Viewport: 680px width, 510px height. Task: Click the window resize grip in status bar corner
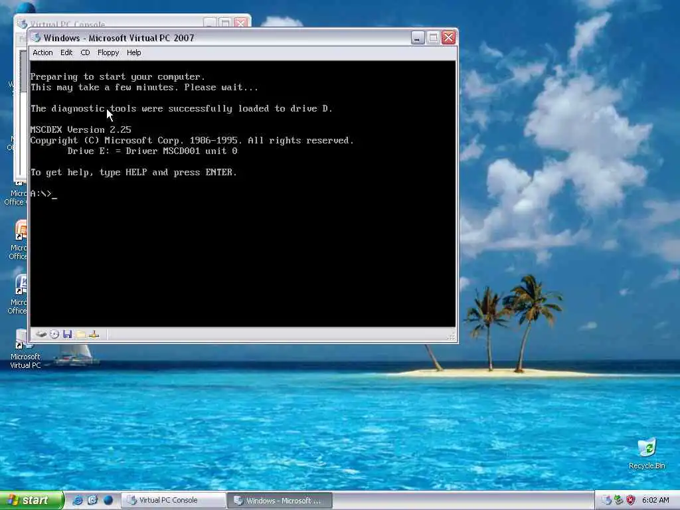[452, 337]
